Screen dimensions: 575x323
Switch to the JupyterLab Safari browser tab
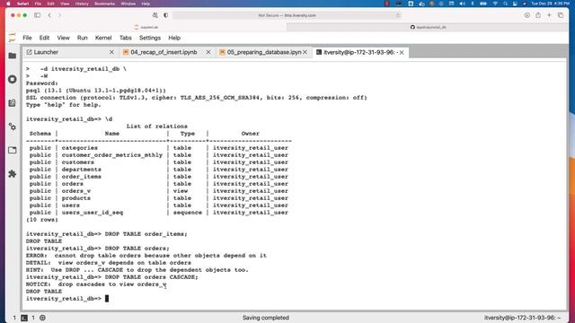[x=146, y=27]
